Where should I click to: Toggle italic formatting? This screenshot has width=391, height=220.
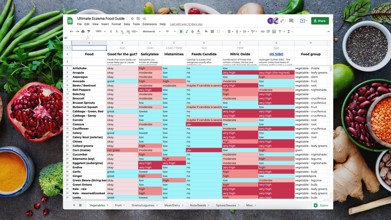pyautogui.click(x=187, y=31)
